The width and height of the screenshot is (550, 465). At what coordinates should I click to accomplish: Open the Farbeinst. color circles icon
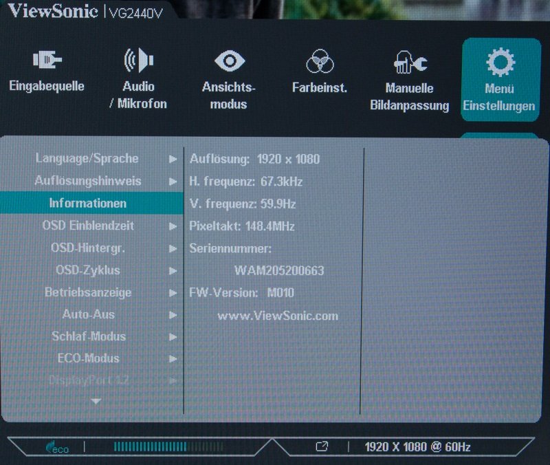coord(320,61)
